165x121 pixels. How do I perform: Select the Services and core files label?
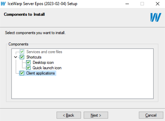click(x=44, y=52)
